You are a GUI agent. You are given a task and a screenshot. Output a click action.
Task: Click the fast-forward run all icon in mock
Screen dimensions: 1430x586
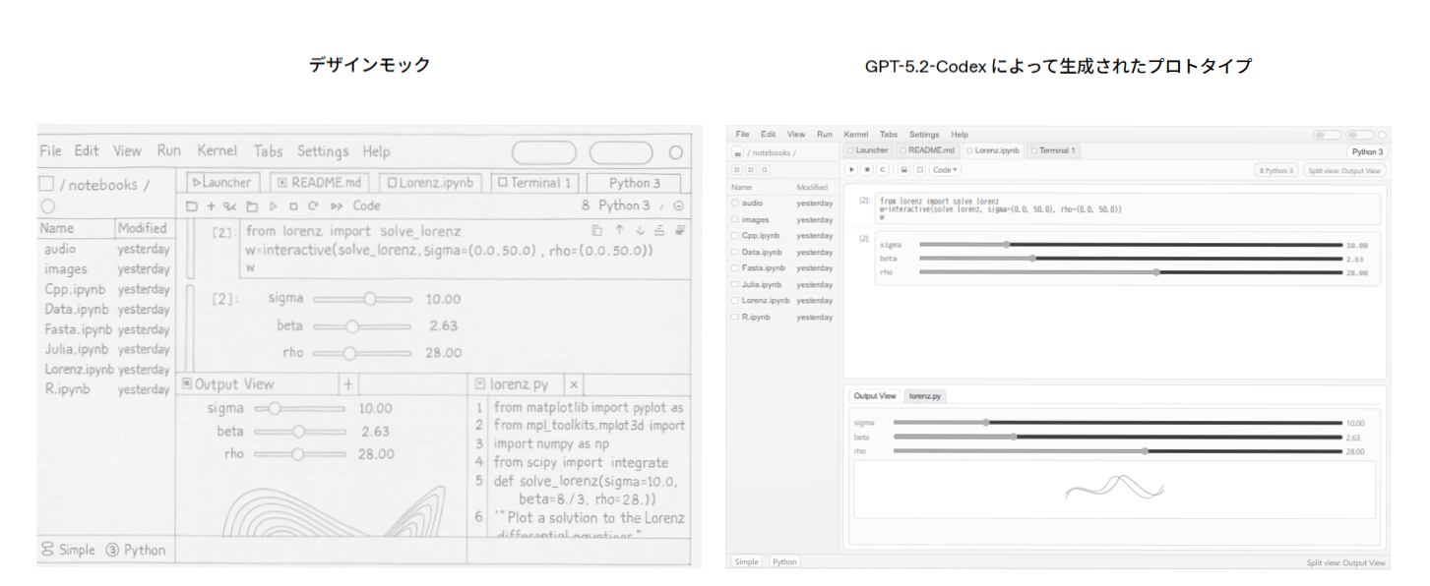[x=337, y=206]
